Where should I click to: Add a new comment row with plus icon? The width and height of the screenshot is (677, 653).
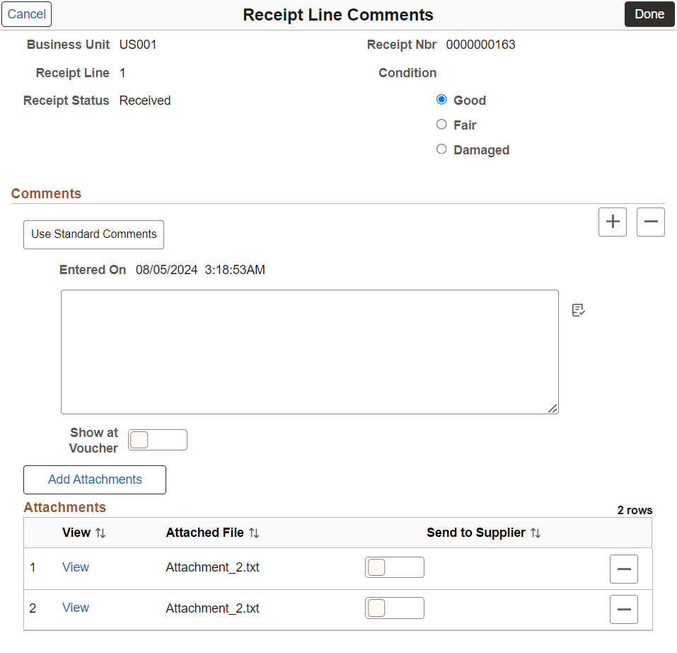612,222
